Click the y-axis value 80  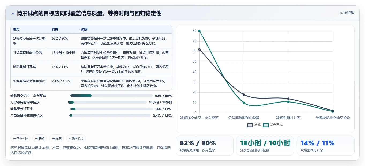pos(194,31)
